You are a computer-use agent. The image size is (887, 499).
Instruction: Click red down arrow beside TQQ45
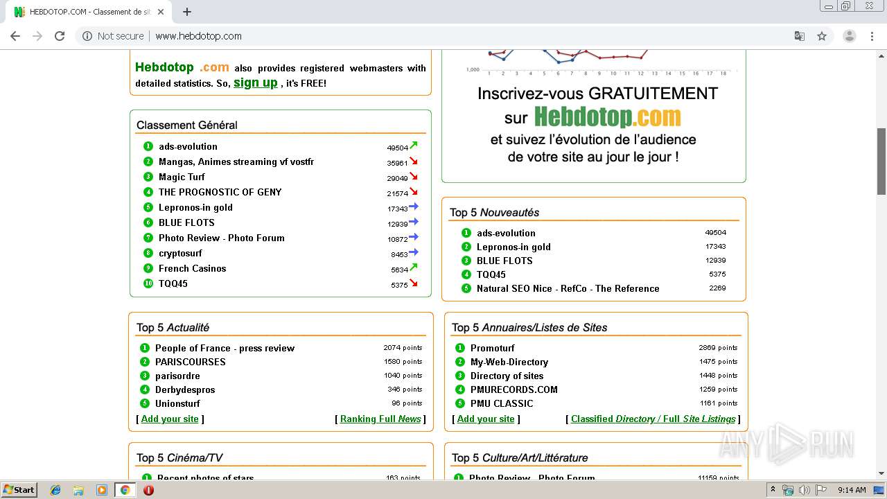[414, 283]
